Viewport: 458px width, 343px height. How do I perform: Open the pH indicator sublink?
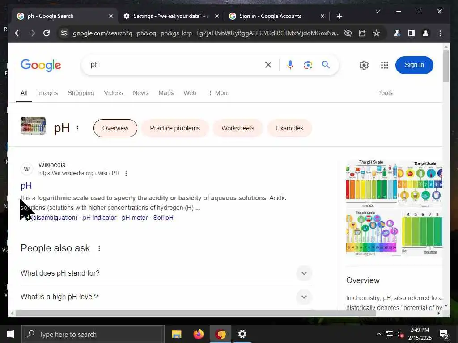[100, 218]
